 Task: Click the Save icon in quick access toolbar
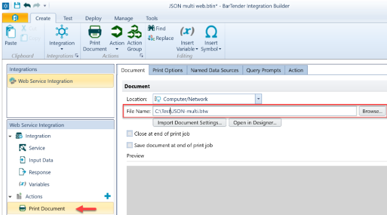coord(17,5)
